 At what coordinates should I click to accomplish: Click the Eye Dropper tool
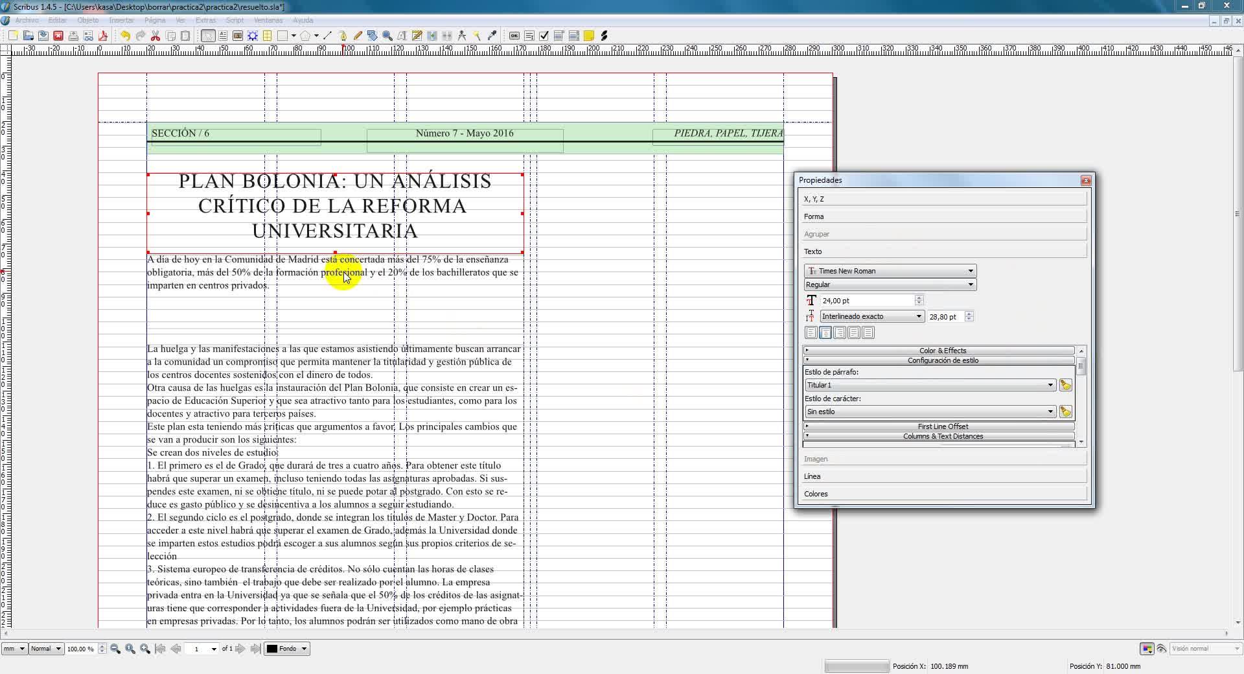click(492, 36)
